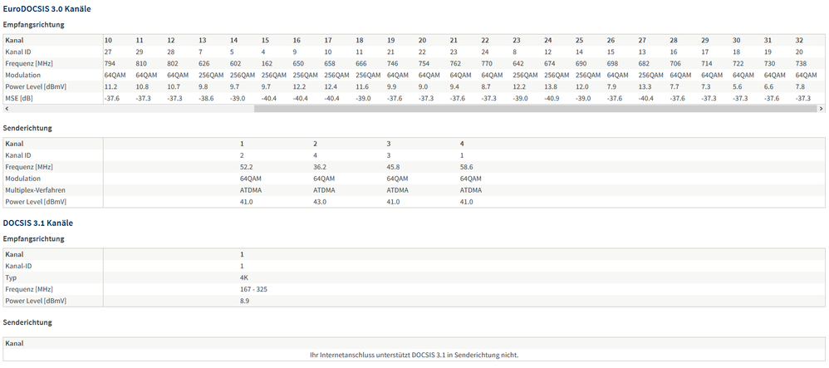Click the Kanal 25 column header

[580, 40]
